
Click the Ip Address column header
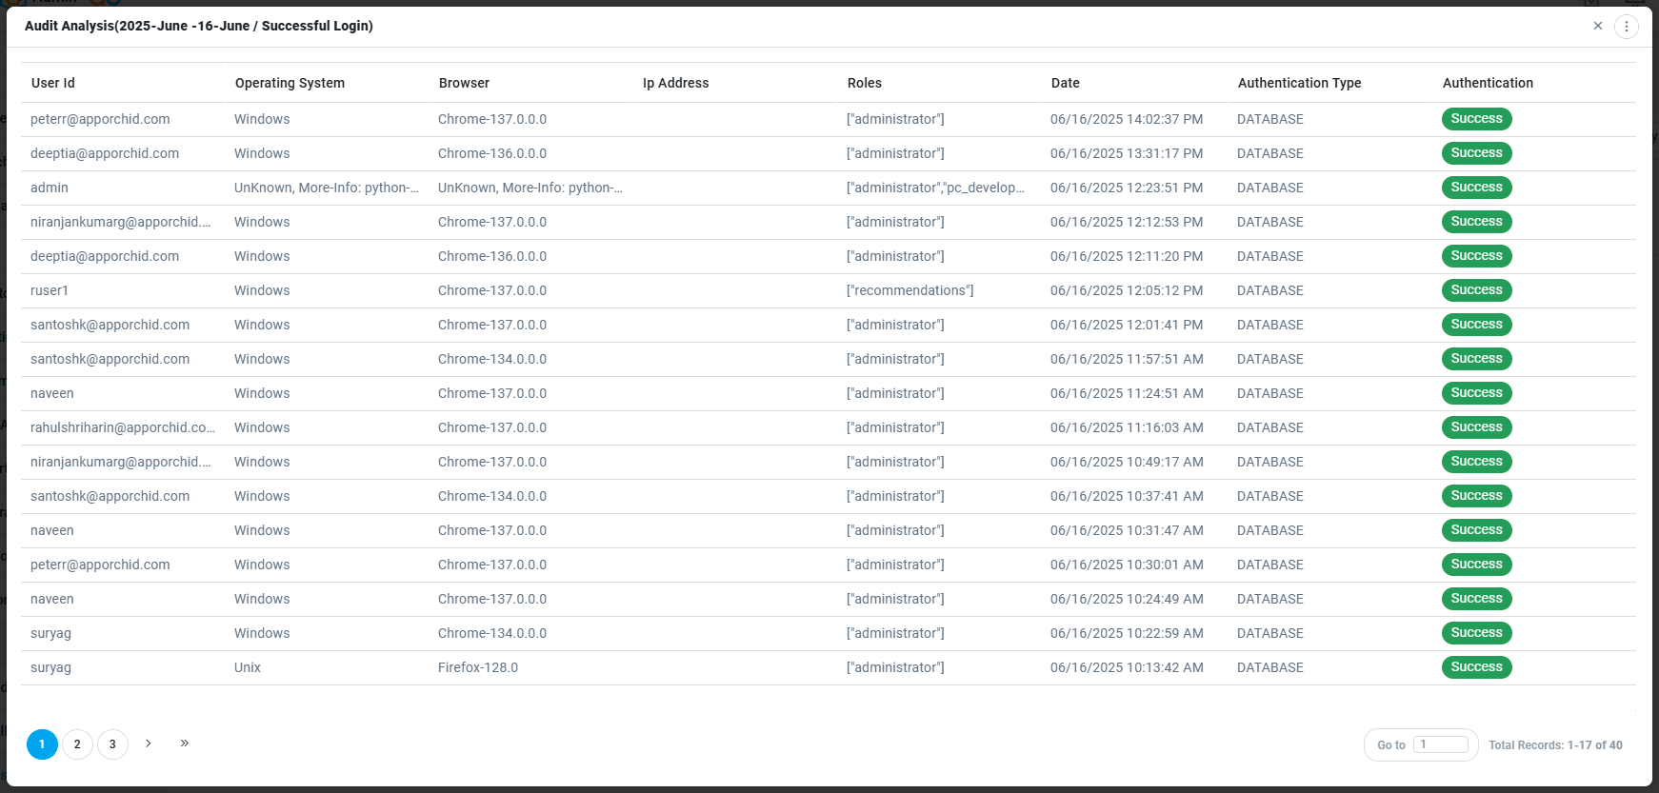coord(675,83)
